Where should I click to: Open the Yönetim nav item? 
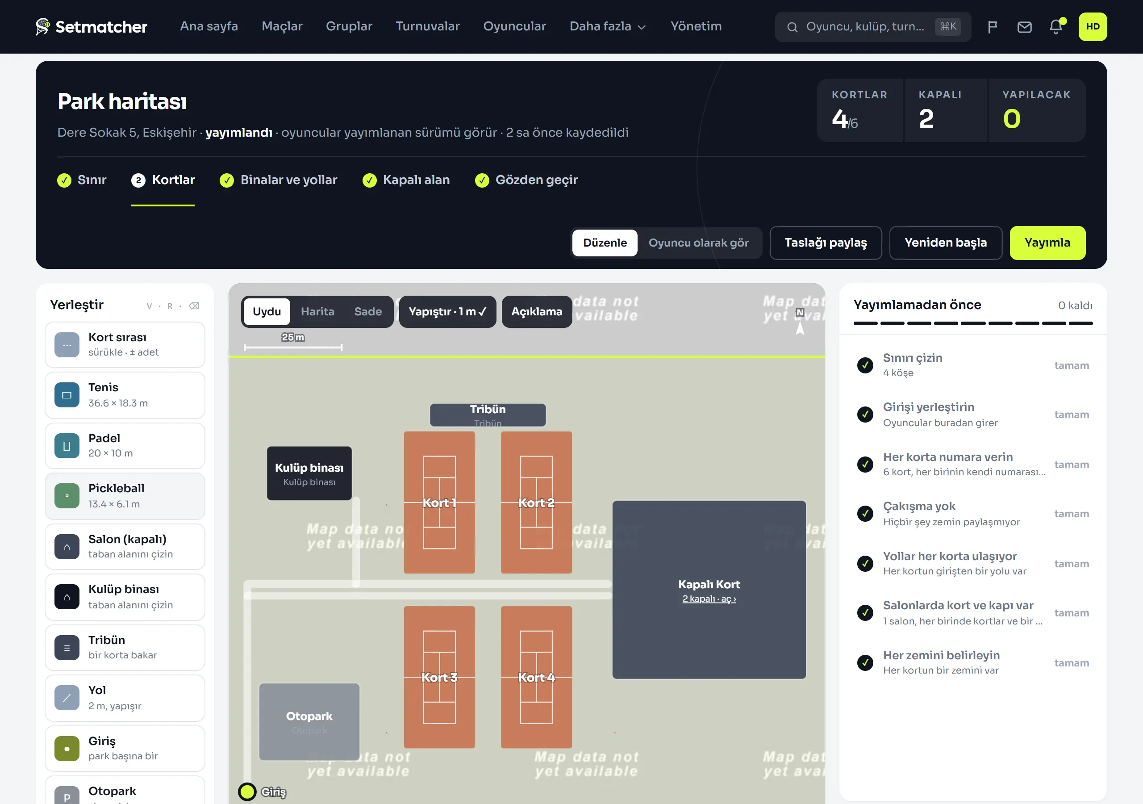tap(696, 26)
